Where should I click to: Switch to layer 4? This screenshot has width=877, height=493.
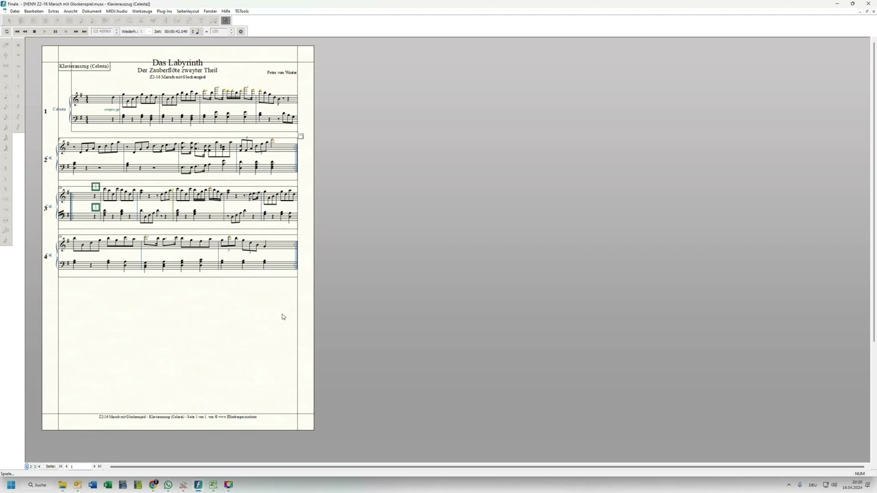[x=39, y=466]
